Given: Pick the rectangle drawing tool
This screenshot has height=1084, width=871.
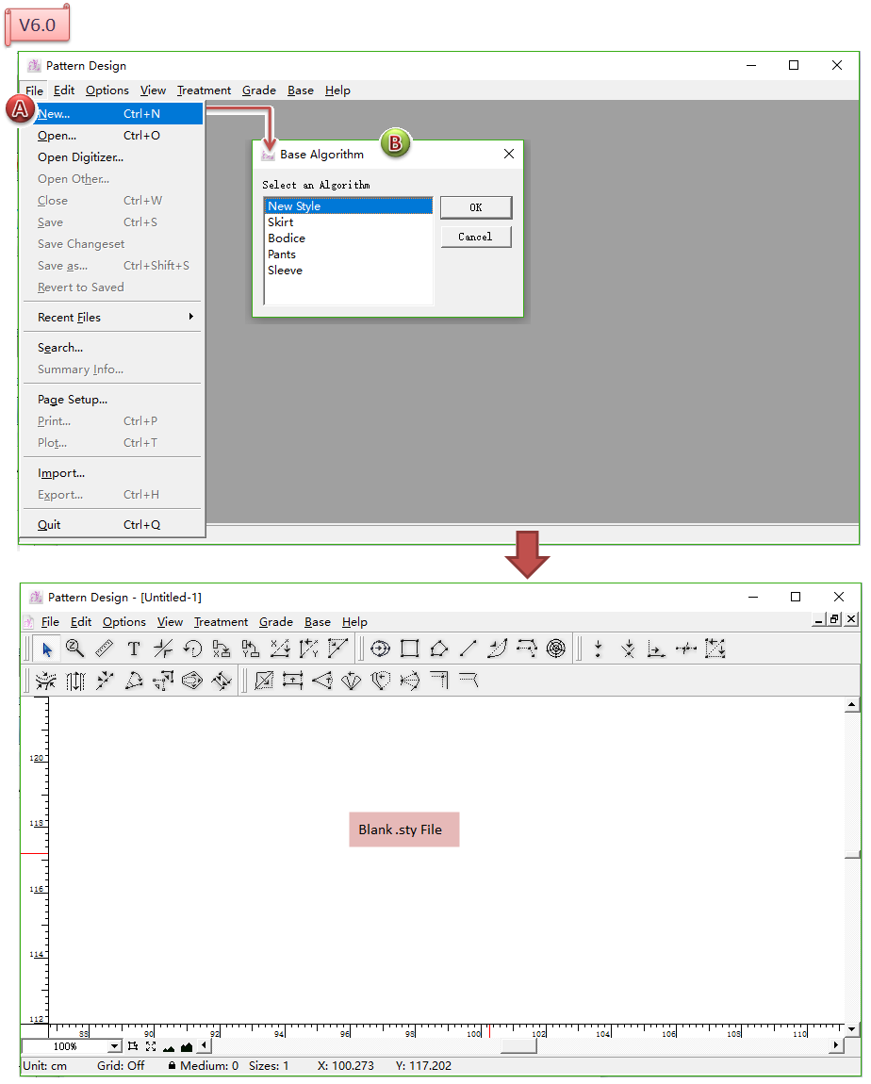Looking at the screenshot, I should [409, 649].
